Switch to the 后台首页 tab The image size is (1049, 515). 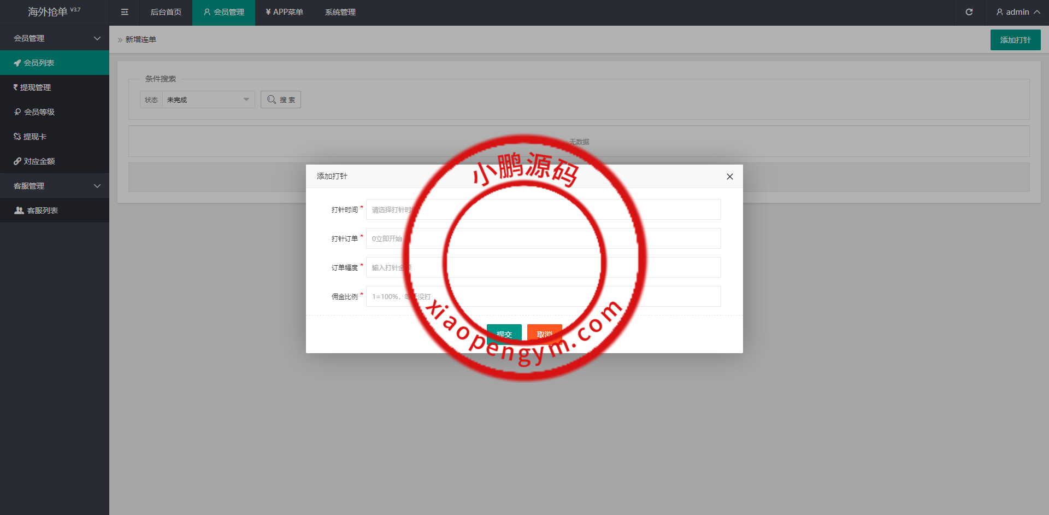(166, 12)
